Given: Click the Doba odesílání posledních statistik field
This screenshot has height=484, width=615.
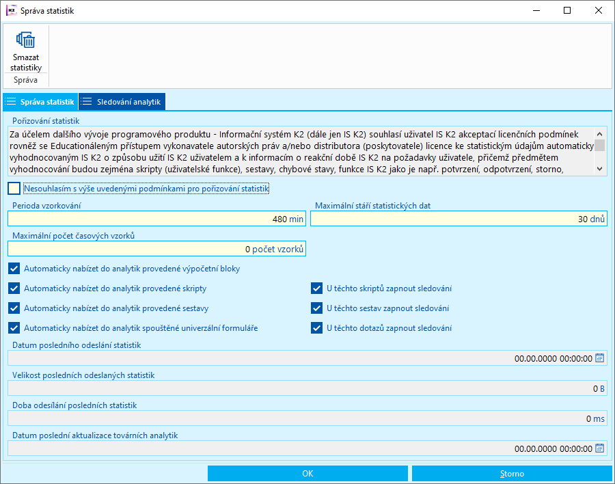Looking at the screenshot, I should click(x=307, y=418).
